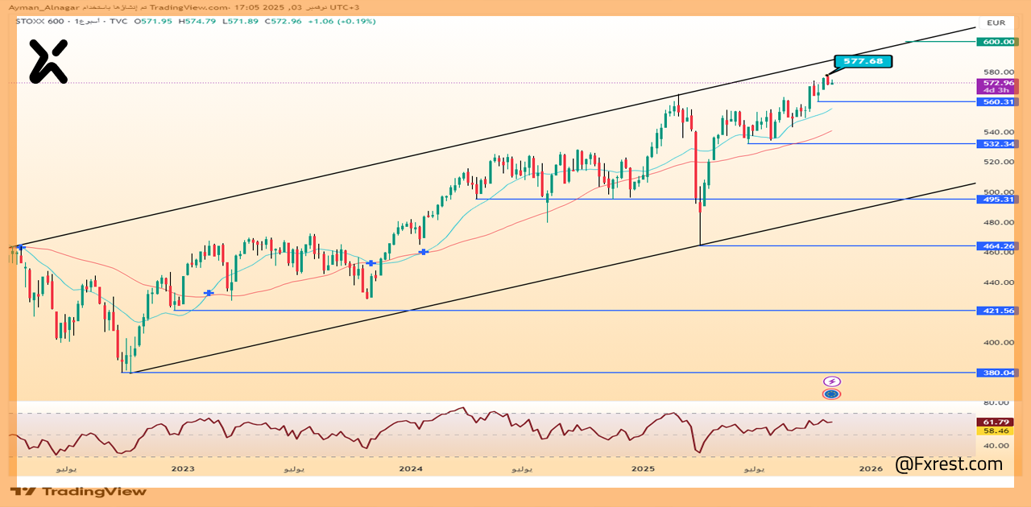
Task: Click the blue cross marker nearest 2023
Action: [209, 293]
